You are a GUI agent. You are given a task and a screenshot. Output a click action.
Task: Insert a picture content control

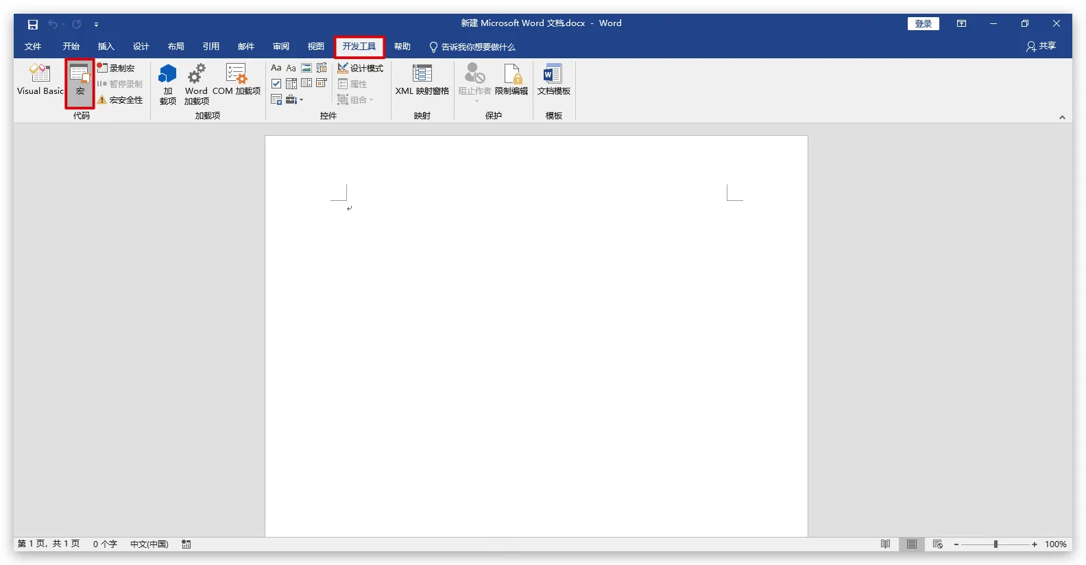point(306,68)
